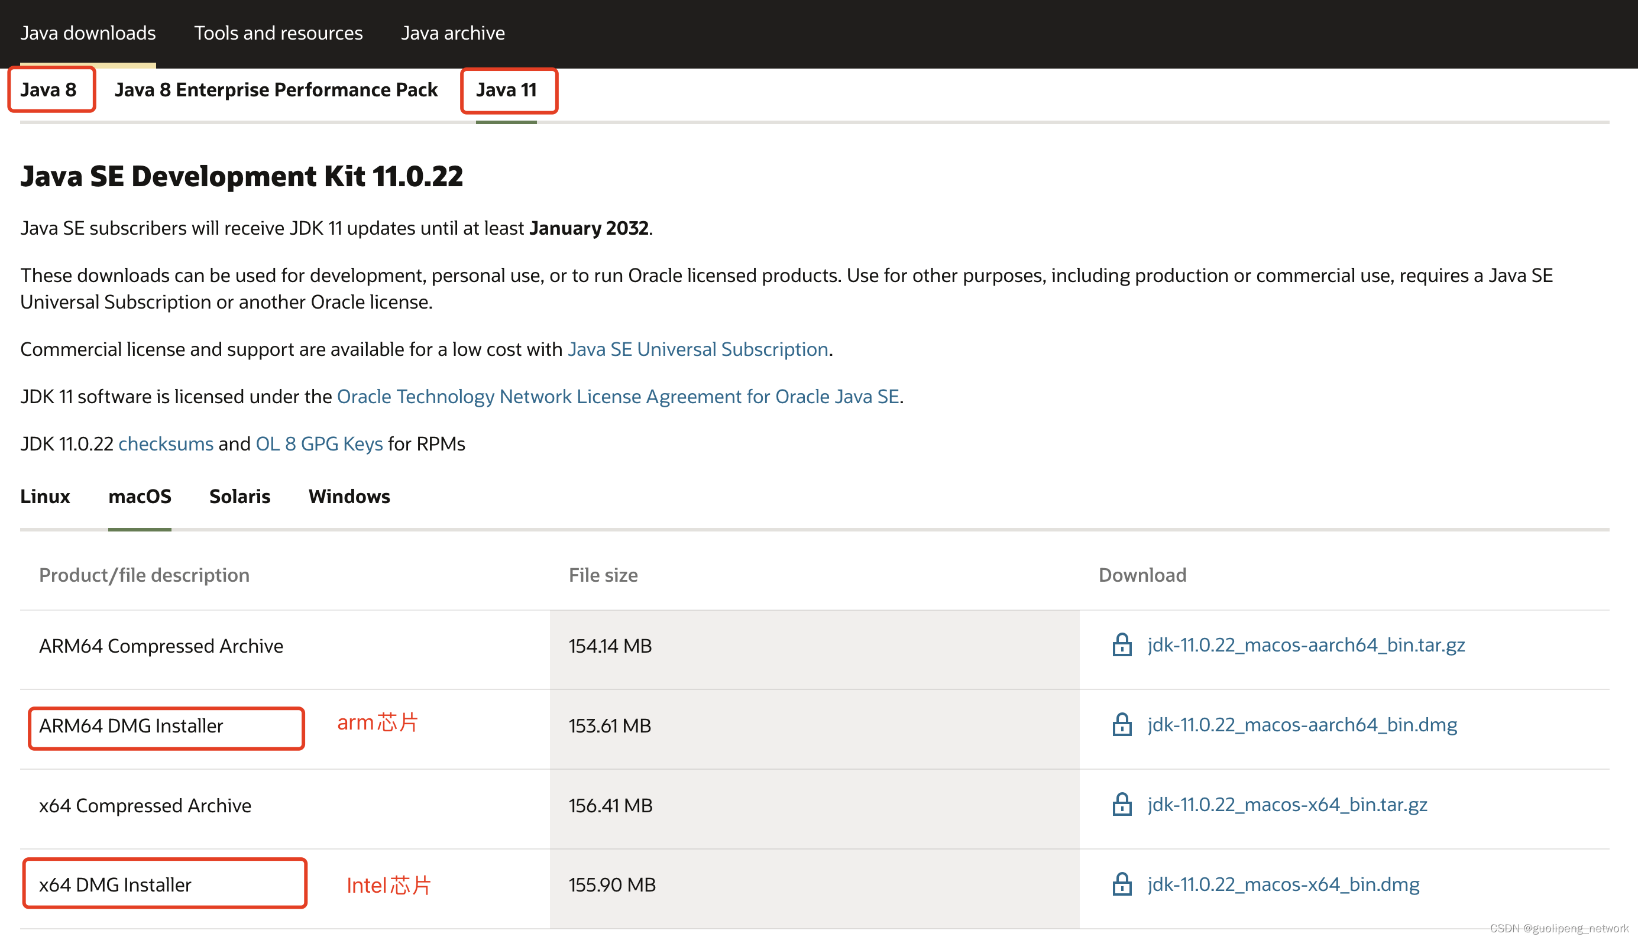Open Java SE Universal Subscription link
The height and width of the screenshot is (940, 1638).
(698, 349)
